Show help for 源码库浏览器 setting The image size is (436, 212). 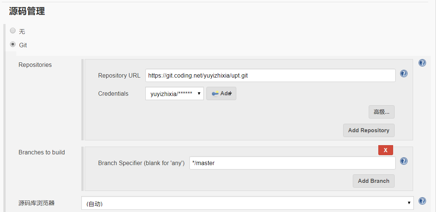pyautogui.click(x=422, y=201)
